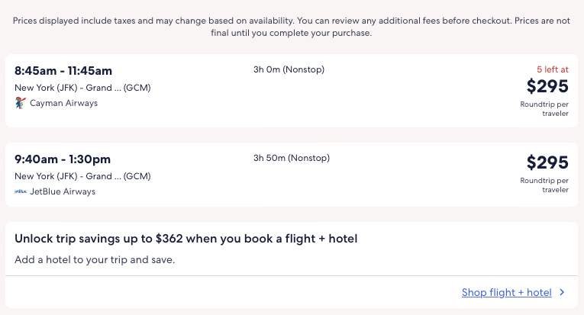Select the 9:40am - 1:30pm flight
This screenshot has width=584, height=315.
click(63, 159)
